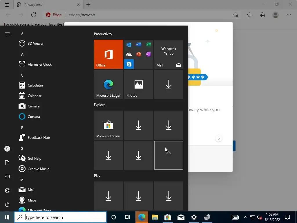
Task: Open OneNote in the Office apps tile
Action: coord(148,54)
